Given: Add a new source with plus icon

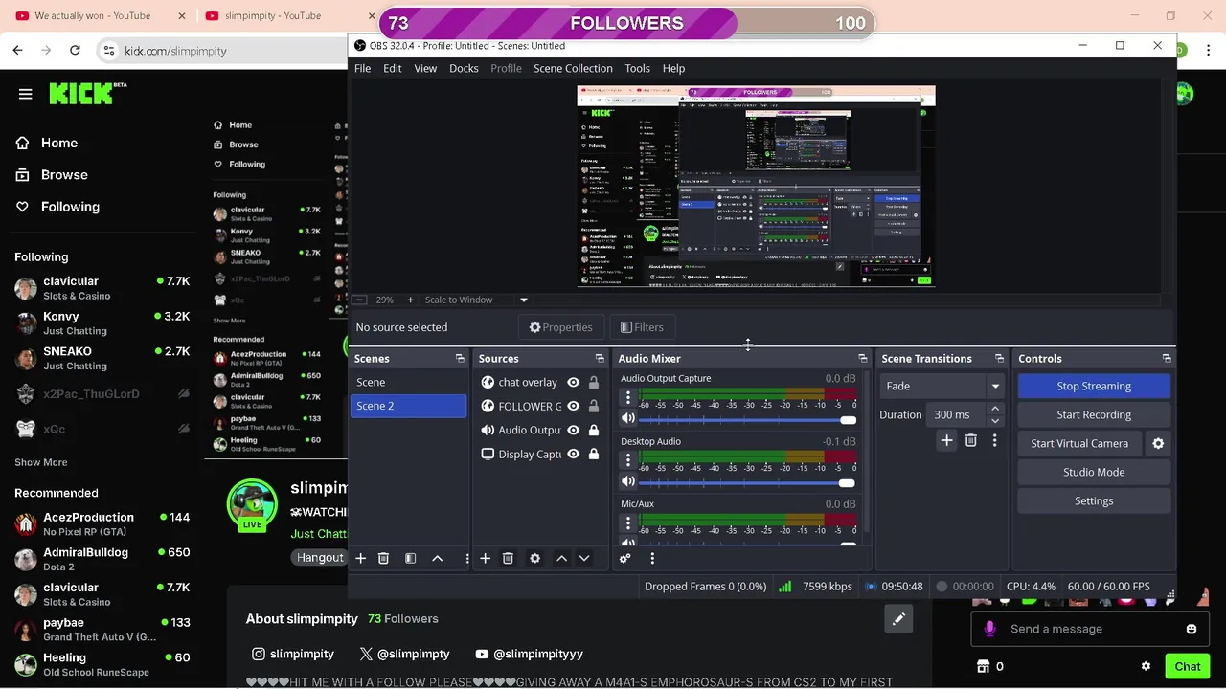Looking at the screenshot, I should point(485,558).
